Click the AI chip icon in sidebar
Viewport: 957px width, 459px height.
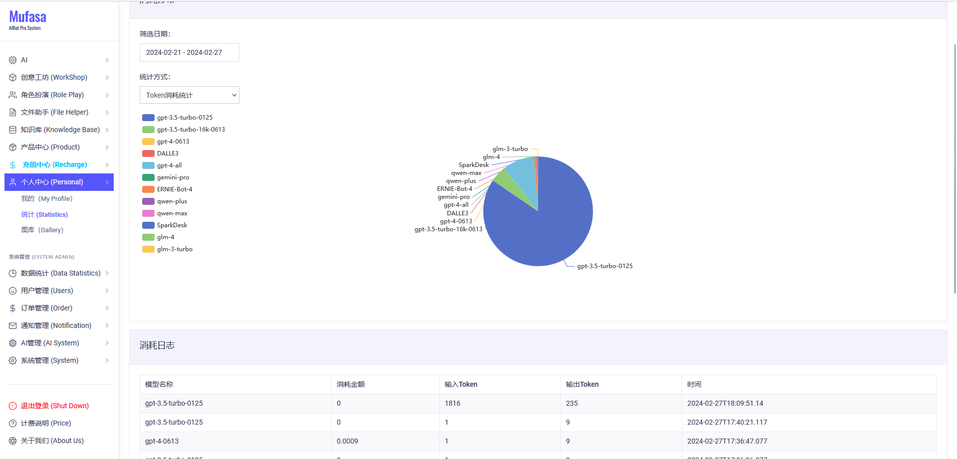pyautogui.click(x=13, y=60)
